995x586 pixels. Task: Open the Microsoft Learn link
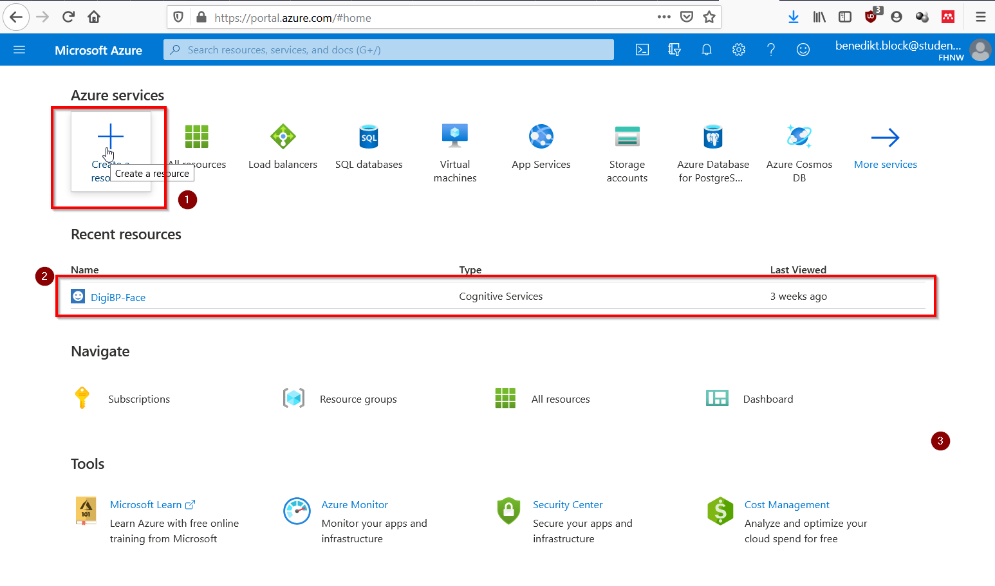coord(153,505)
